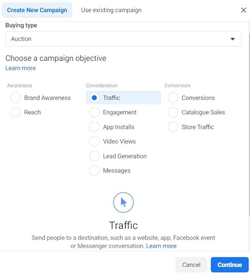Click the dialog's vertical scrollbar
Image resolution: width=250 pixels, height=275 pixels.
pos(249,125)
